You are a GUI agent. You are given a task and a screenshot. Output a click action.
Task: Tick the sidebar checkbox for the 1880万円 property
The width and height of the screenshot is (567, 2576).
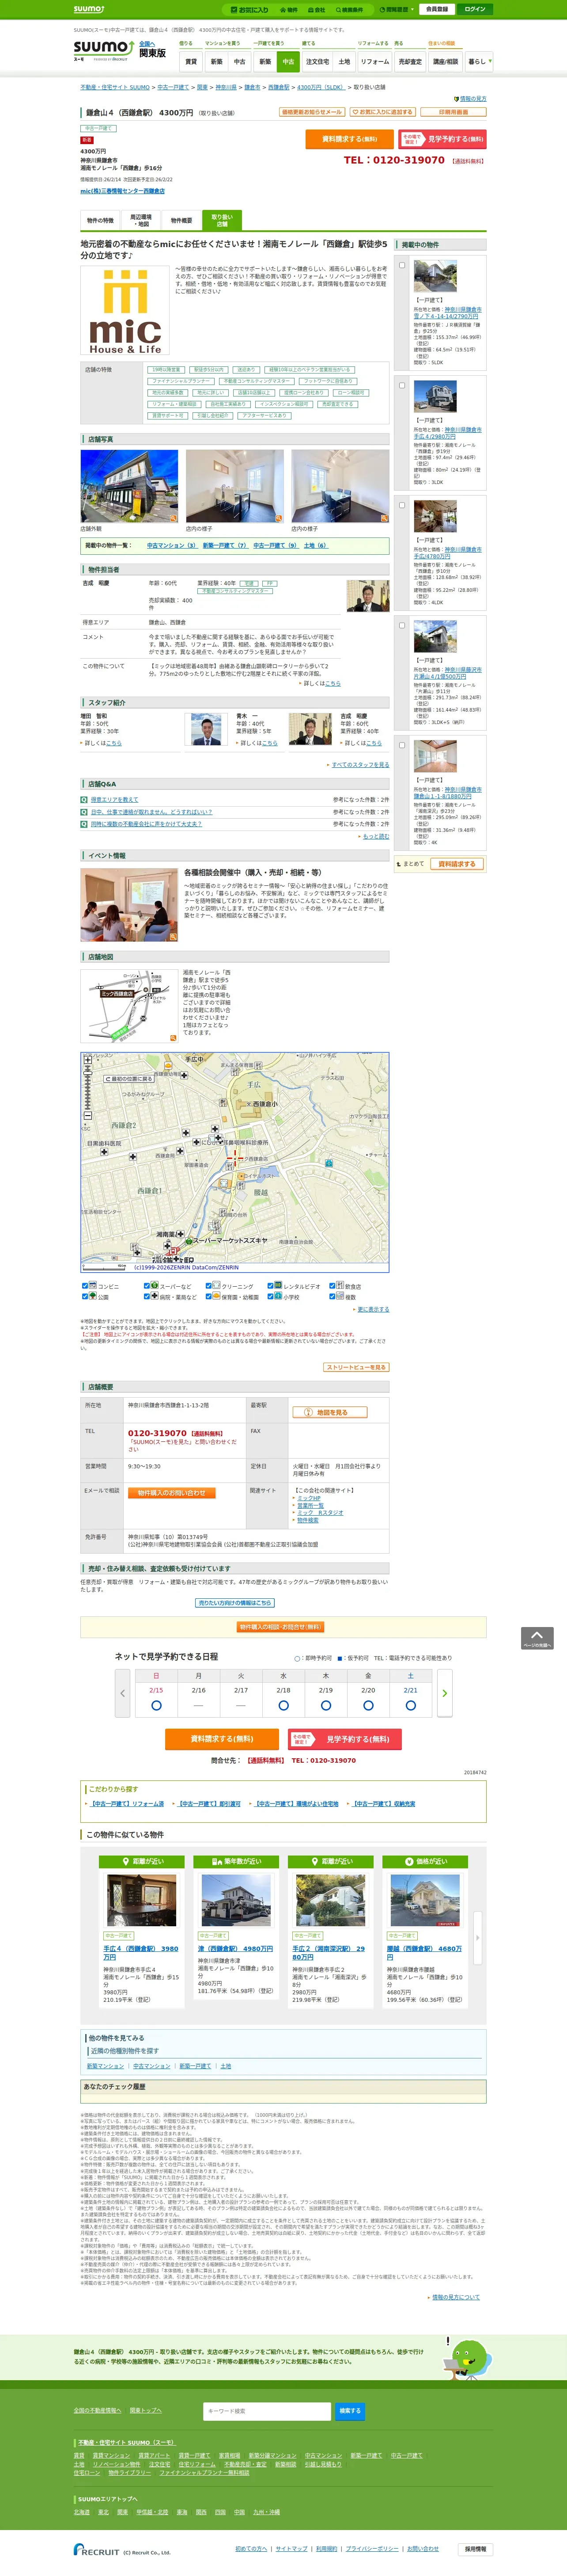(402, 745)
